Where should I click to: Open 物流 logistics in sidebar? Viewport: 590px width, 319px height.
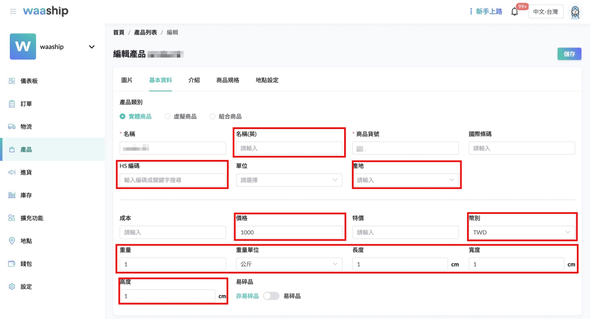click(x=26, y=127)
